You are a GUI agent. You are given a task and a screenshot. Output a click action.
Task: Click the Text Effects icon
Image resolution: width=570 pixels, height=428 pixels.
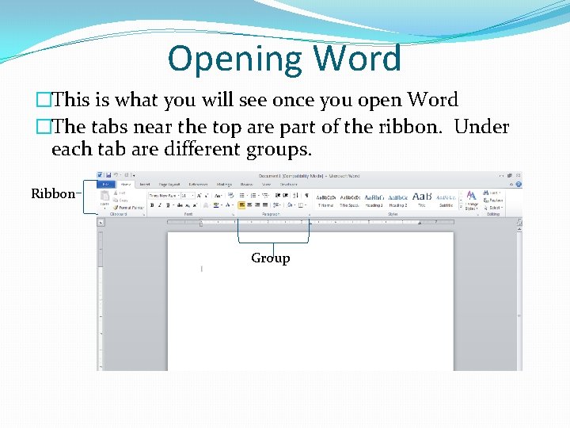(206, 205)
